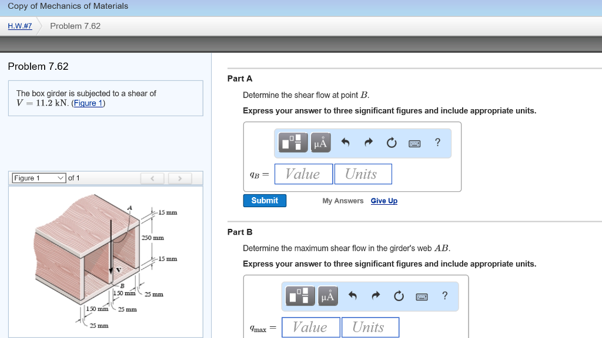Click the next figure chevron button
The image size is (602, 338).
click(x=179, y=177)
